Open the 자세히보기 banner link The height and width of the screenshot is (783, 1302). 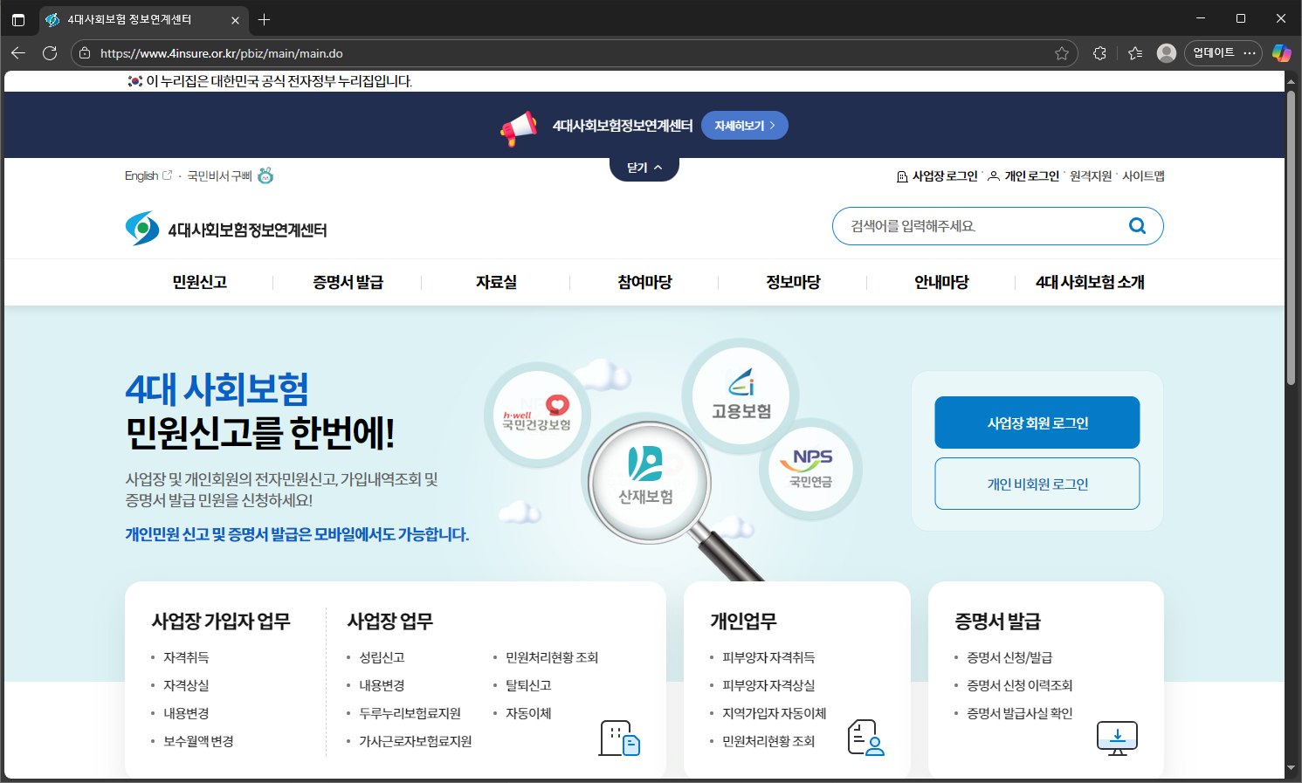point(744,126)
